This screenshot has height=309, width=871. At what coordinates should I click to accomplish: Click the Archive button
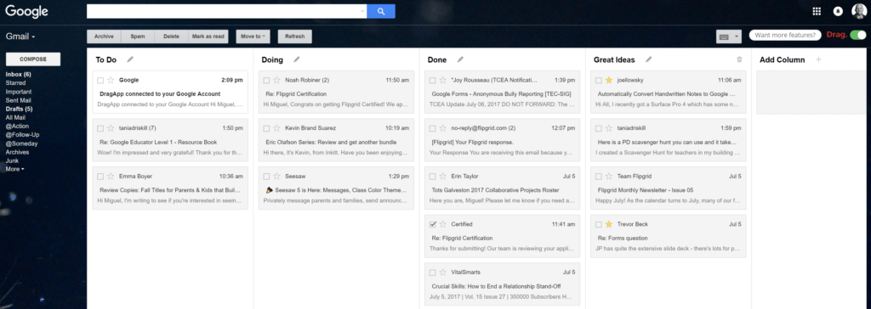pos(104,37)
